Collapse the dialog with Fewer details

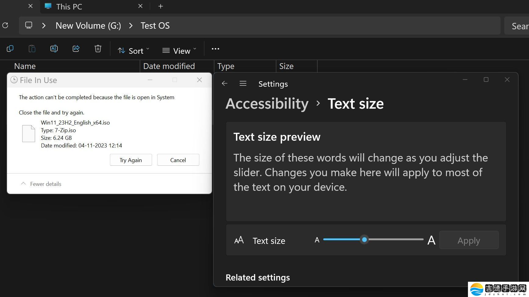(x=41, y=184)
